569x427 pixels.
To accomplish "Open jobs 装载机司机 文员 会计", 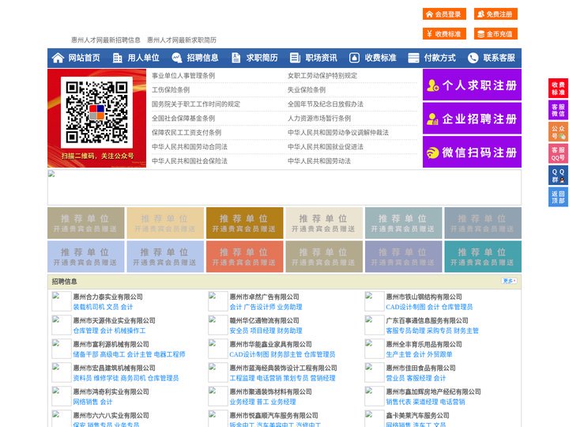I will pos(103,307).
